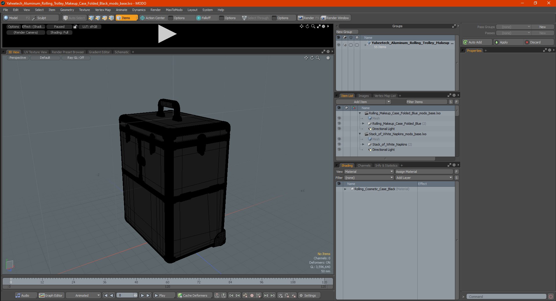Open the Add Layer dropdown
This screenshot has height=301, width=556.
[424, 178]
